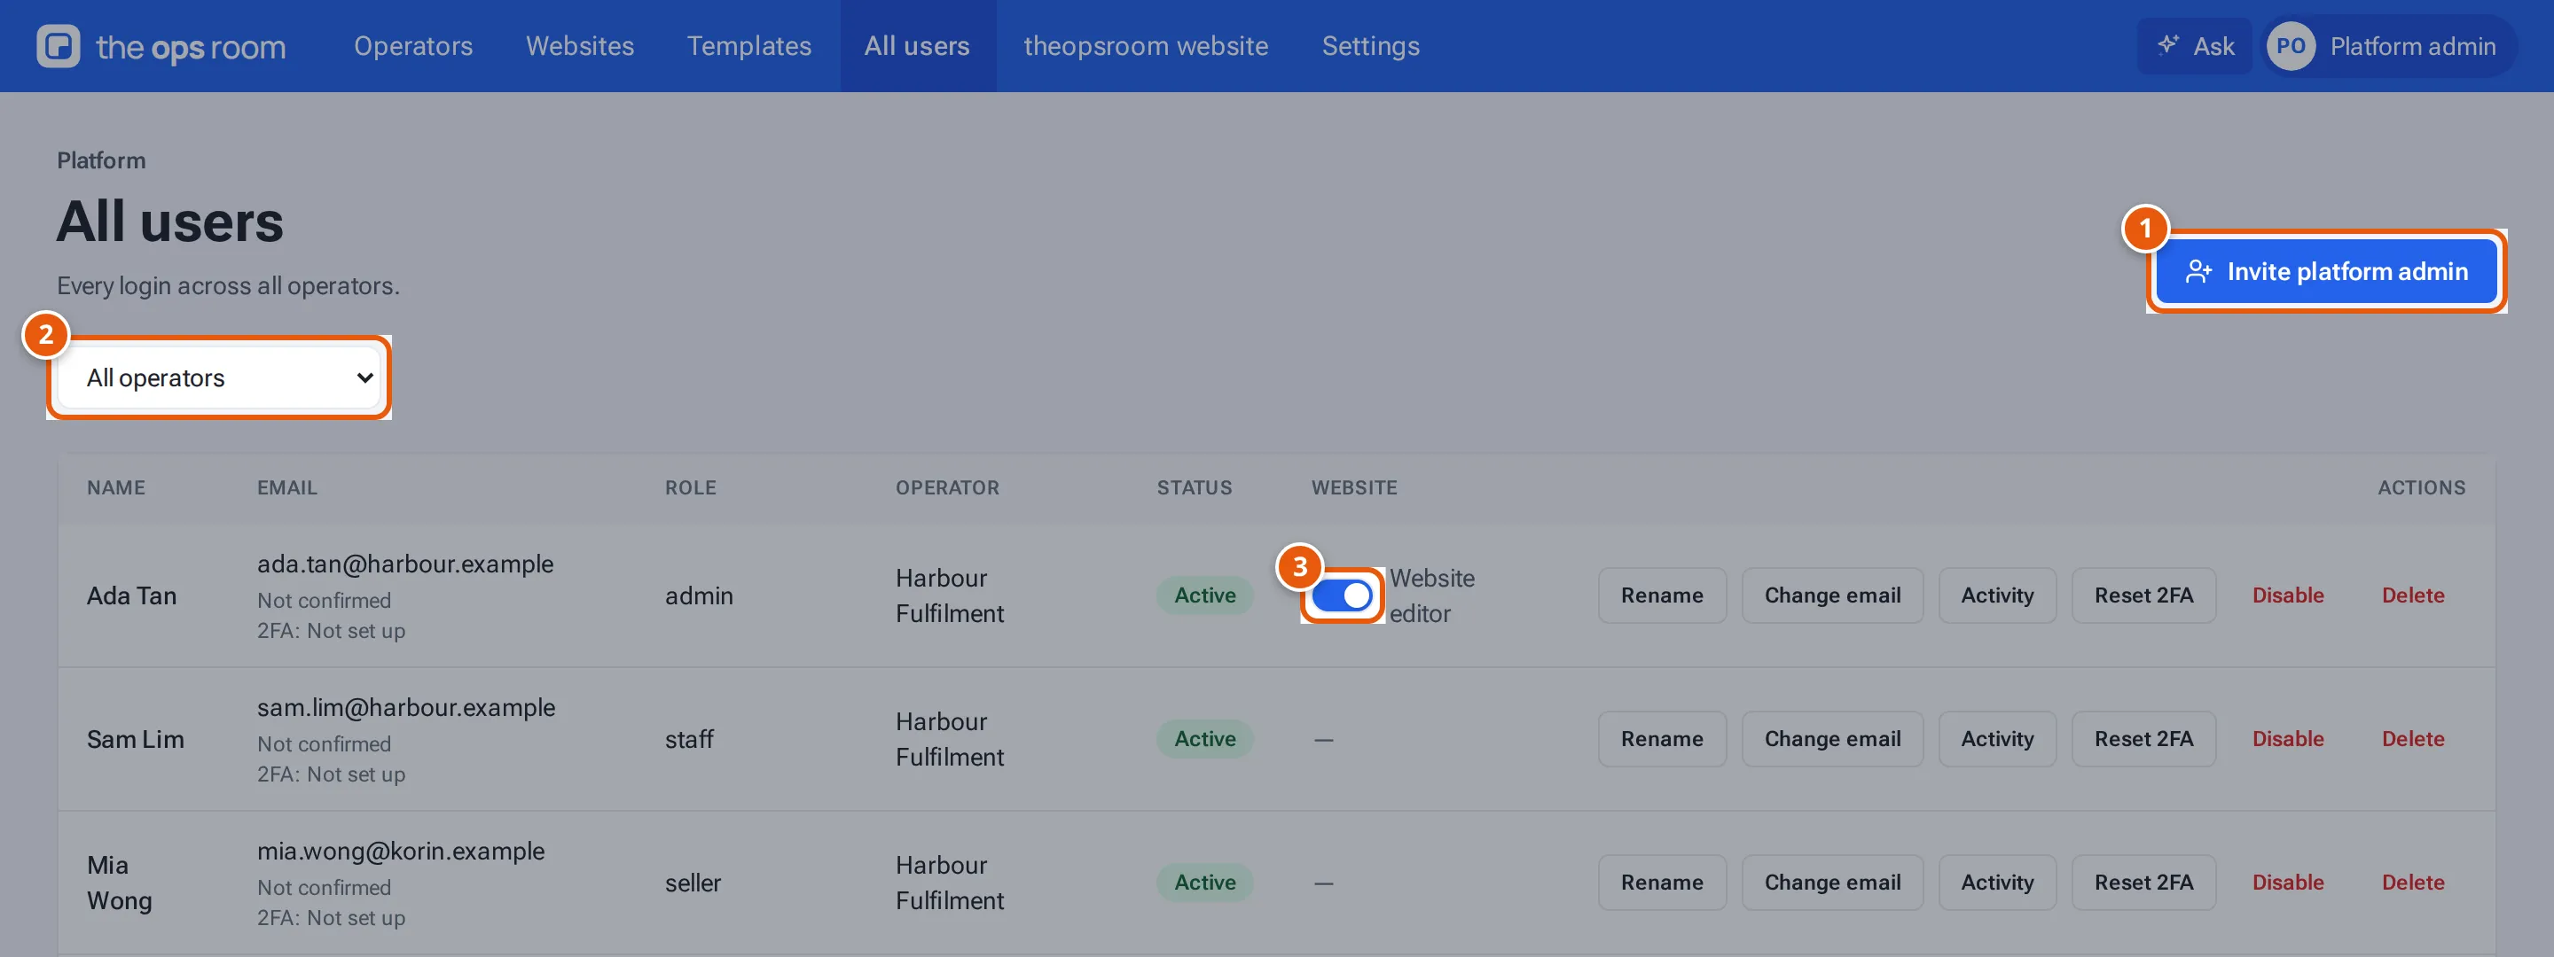View Activity for Sam Lim
The width and height of the screenshot is (2554, 957).
(x=1997, y=739)
